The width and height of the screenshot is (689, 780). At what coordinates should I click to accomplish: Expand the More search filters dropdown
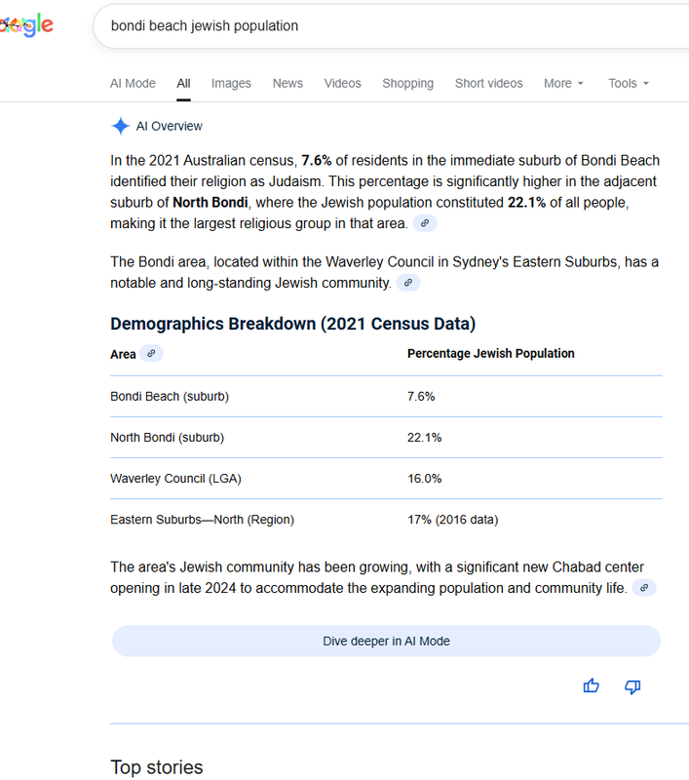(563, 84)
